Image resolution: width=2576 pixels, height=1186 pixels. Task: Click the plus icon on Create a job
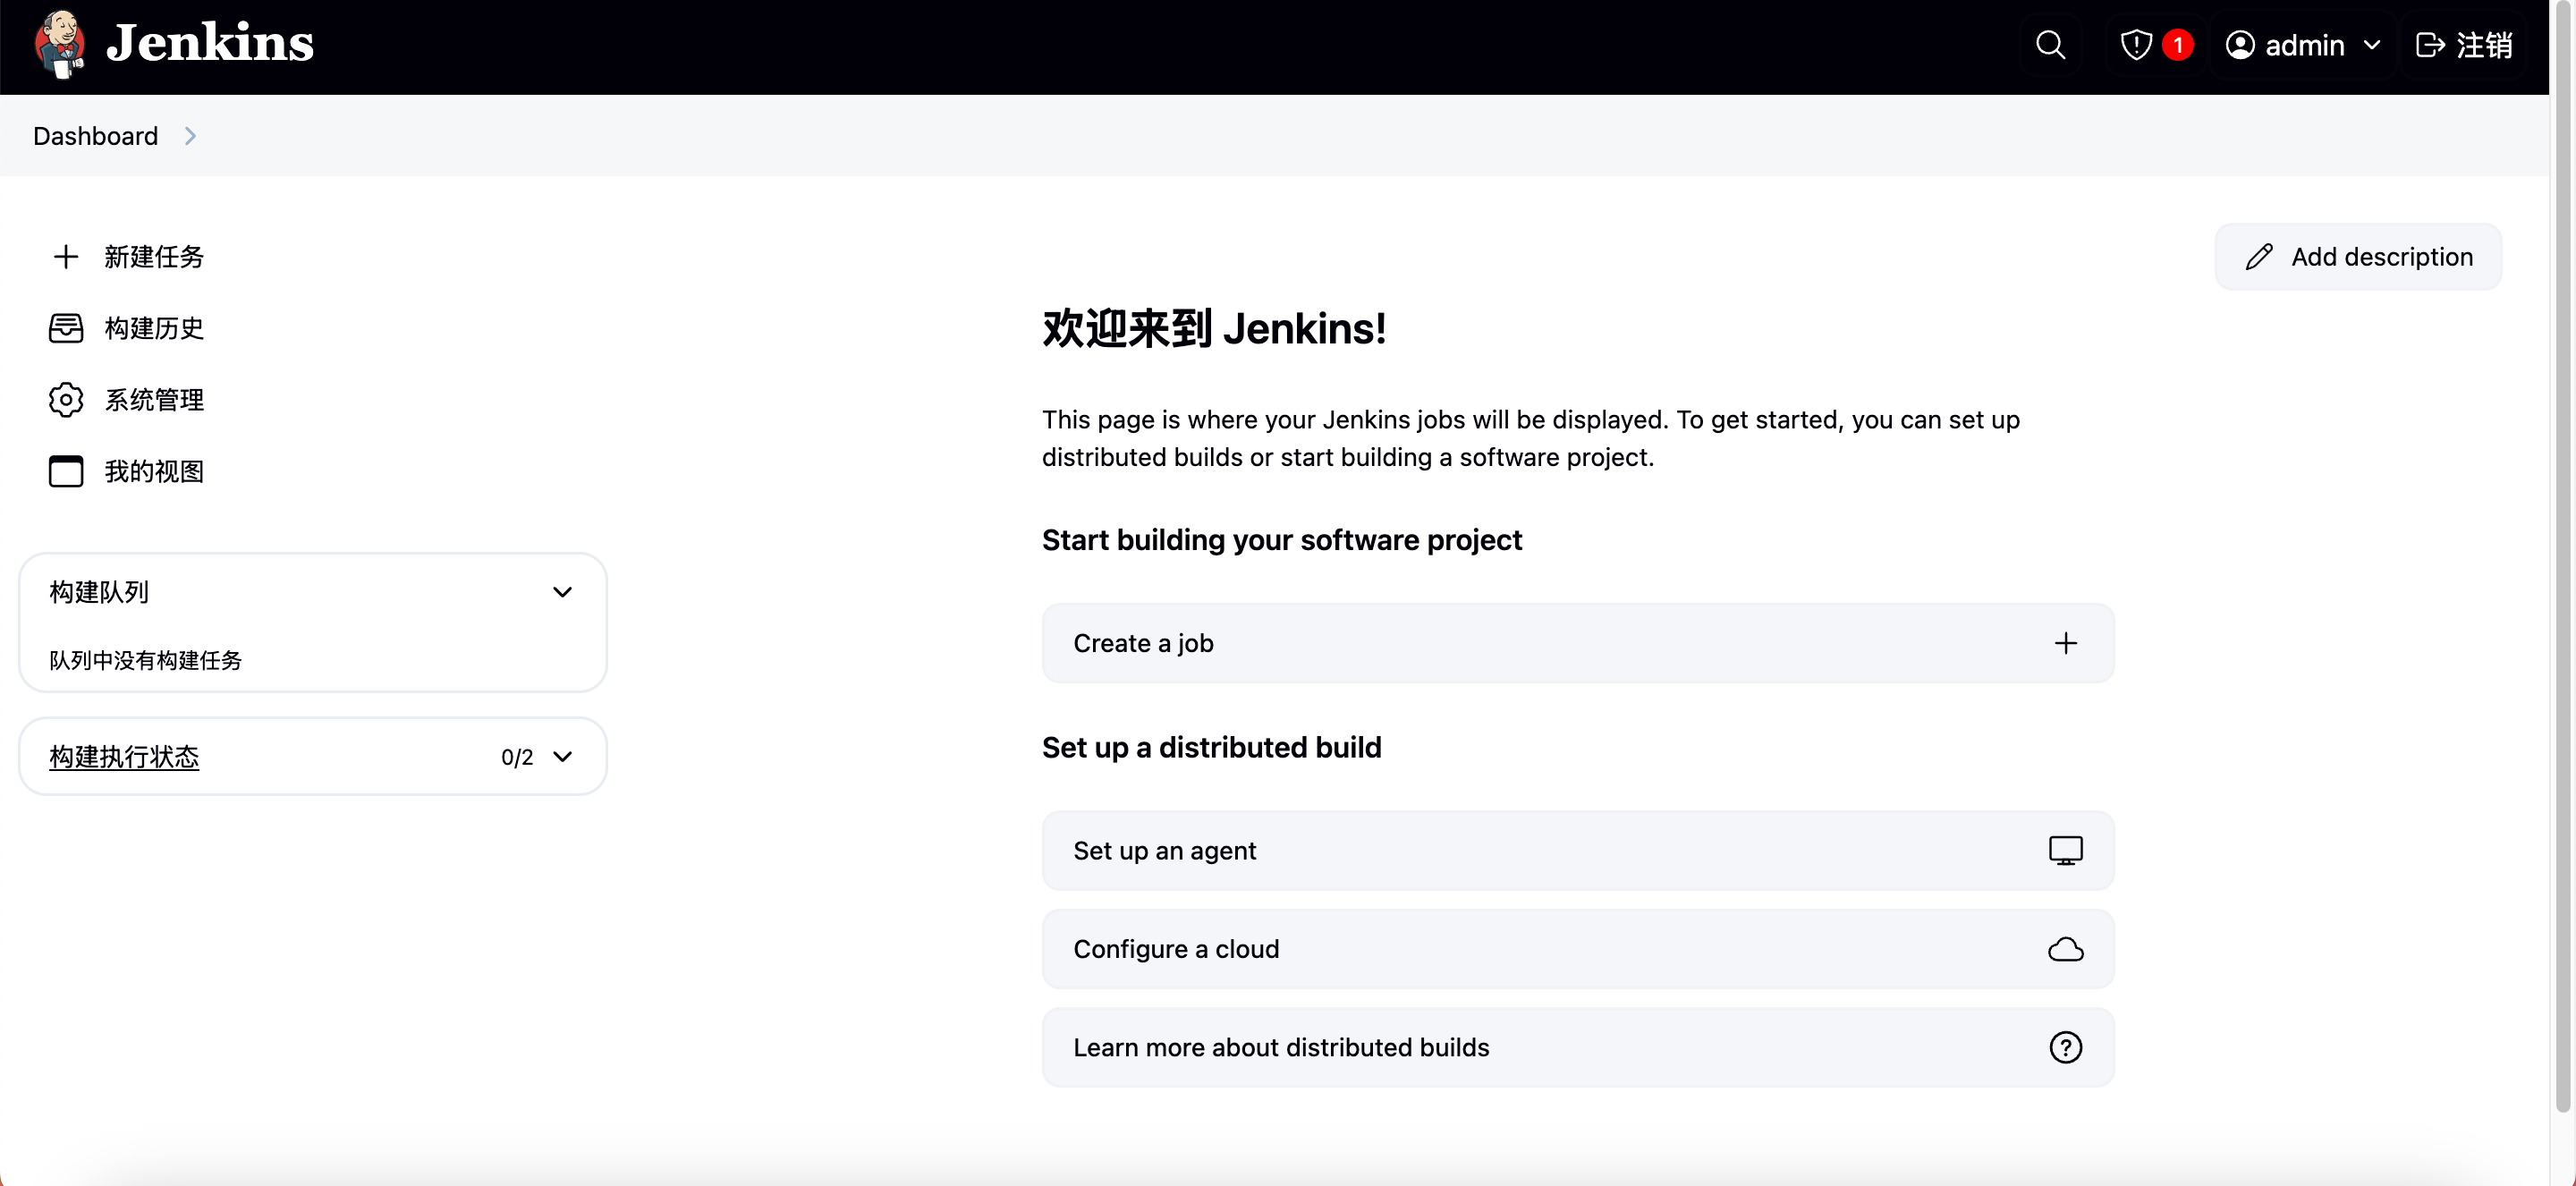pyautogui.click(x=2066, y=643)
